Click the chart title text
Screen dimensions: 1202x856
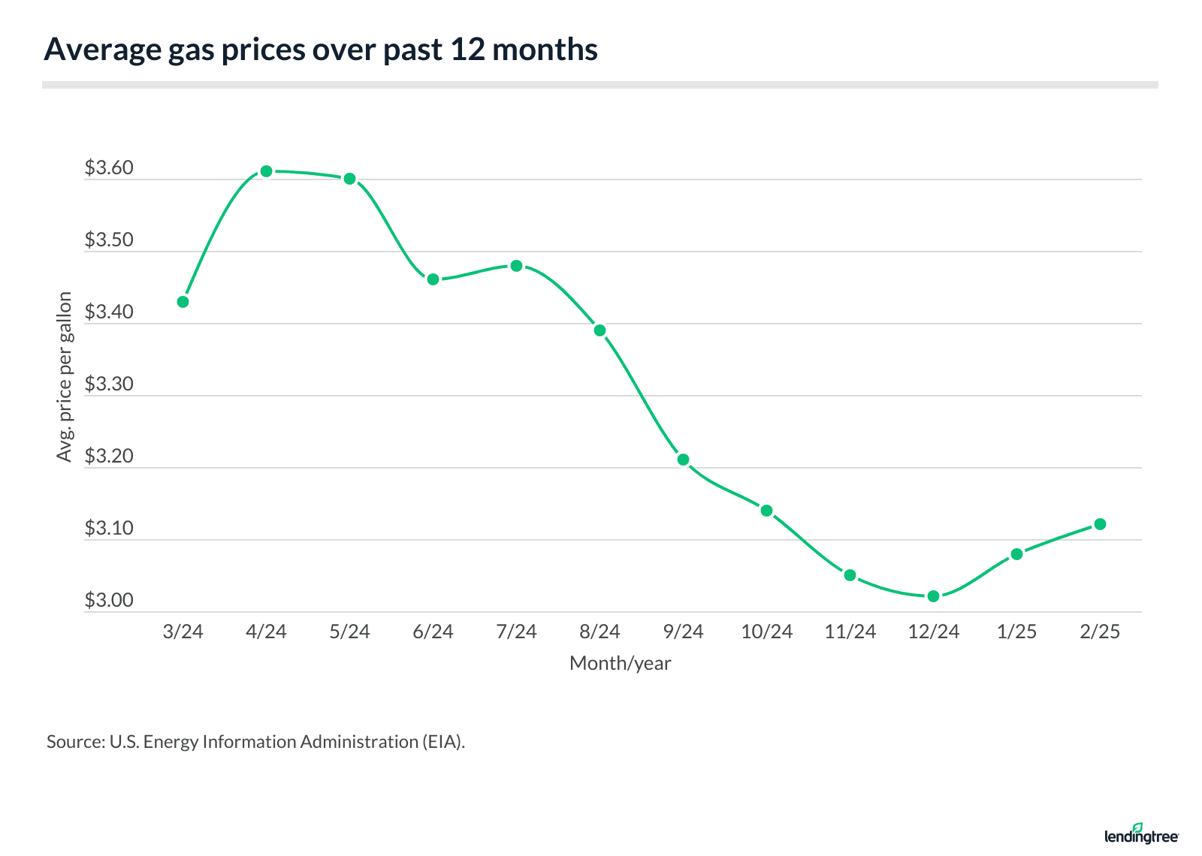[x=321, y=50]
